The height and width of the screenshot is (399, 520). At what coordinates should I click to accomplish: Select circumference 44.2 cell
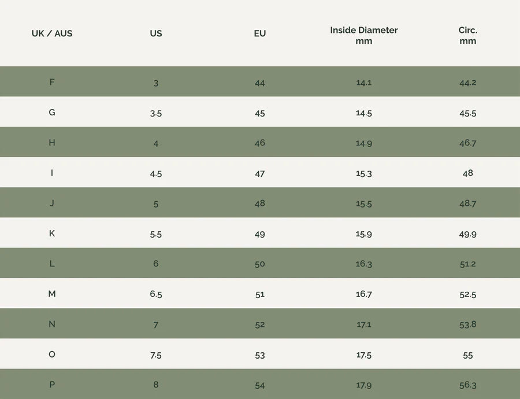(468, 82)
